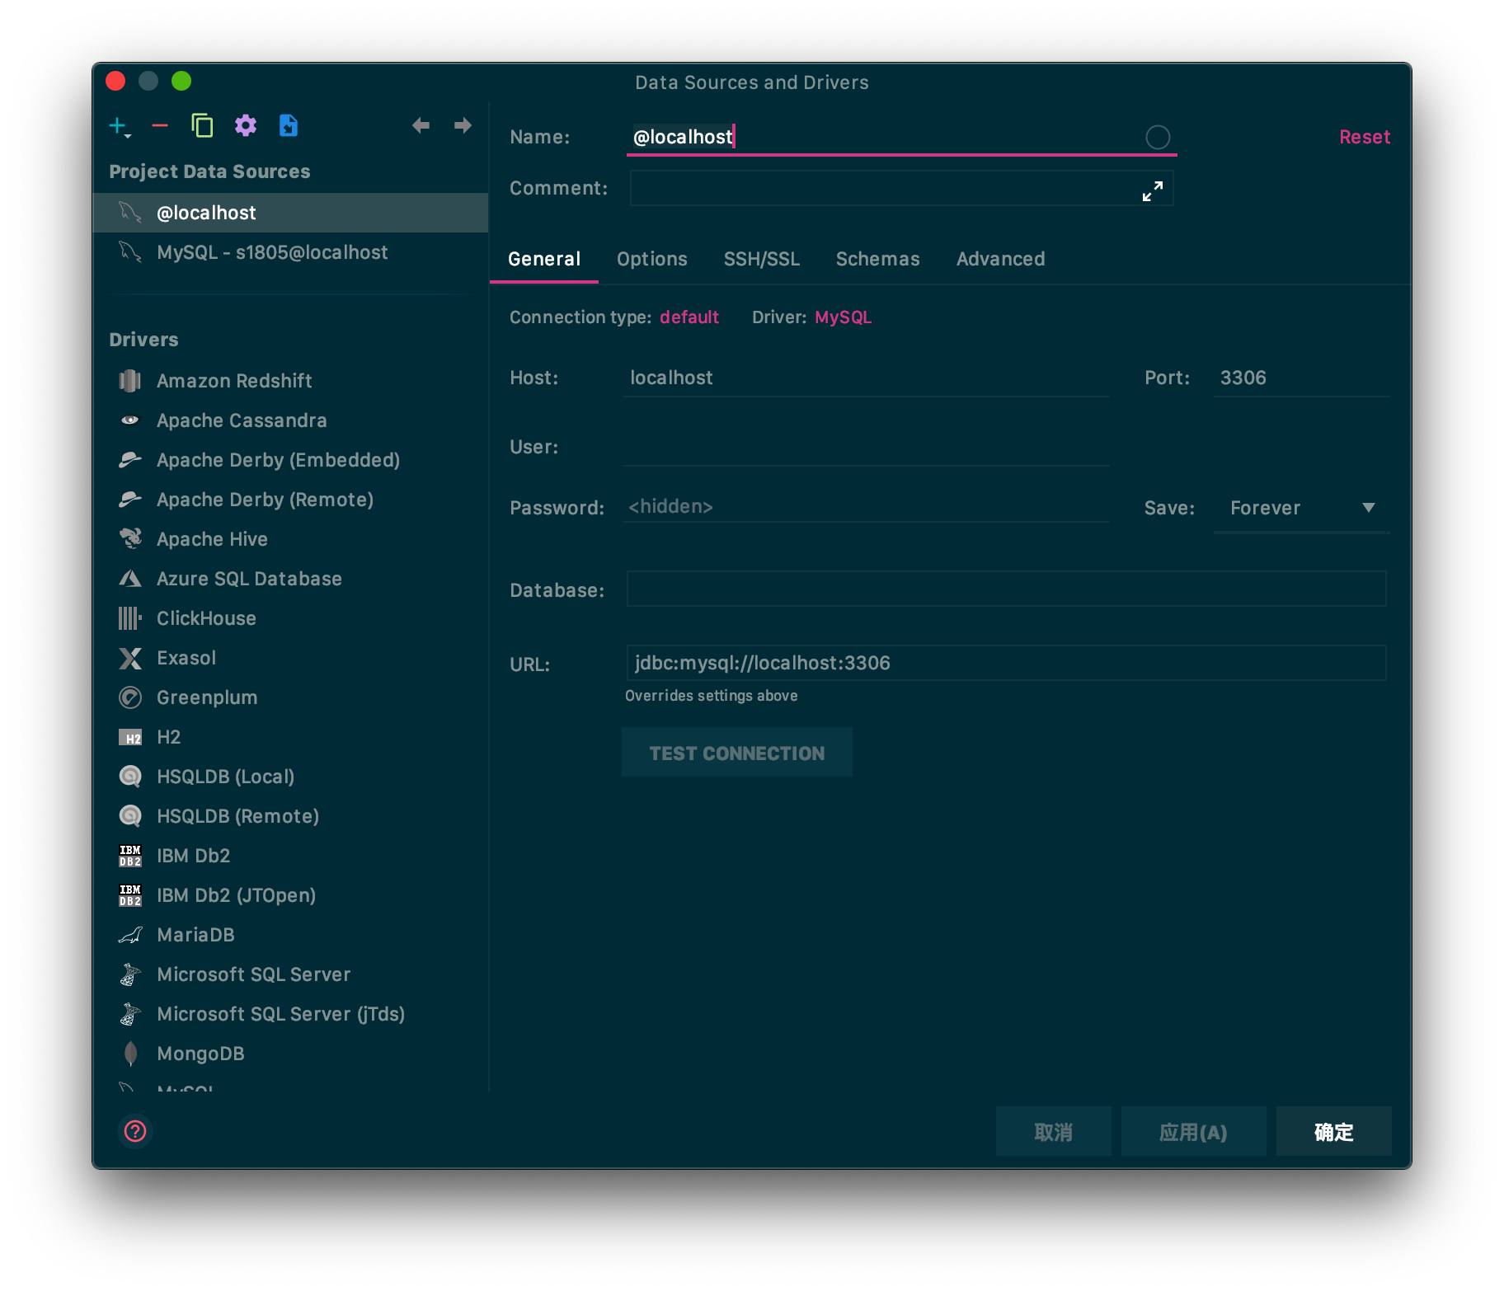Screen dimensions: 1504x1291
Task: Select the MySQL - s1805@localhost data source
Action: point(290,252)
